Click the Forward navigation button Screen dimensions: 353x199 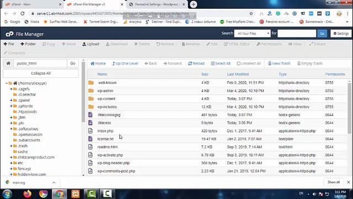(x=173, y=64)
